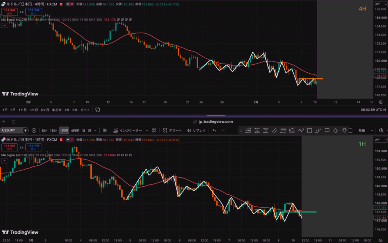388x243 pixels.
Task: Undo the last chart action
Action: [214, 130]
